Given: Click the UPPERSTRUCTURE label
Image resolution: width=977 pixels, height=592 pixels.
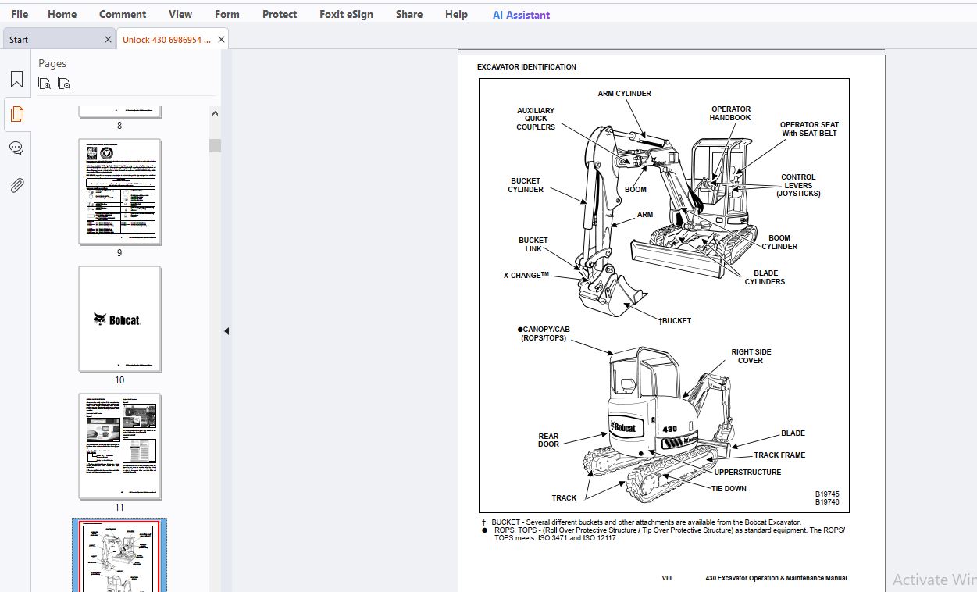Looking at the screenshot, I should click(x=747, y=473).
